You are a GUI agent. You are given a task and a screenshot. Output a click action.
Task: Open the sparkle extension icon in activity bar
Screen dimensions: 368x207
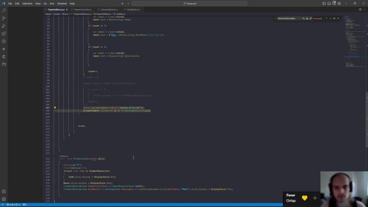(4, 49)
